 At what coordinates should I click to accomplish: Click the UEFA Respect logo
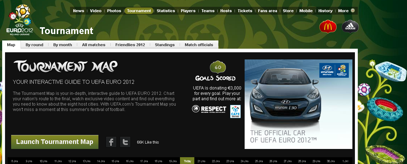coord(209,109)
